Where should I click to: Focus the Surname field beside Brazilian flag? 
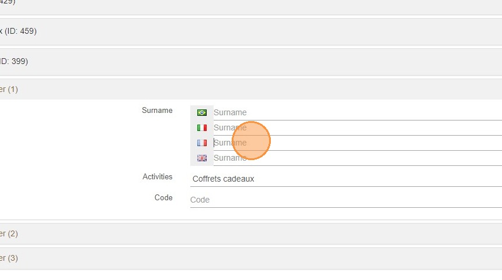tap(358, 113)
